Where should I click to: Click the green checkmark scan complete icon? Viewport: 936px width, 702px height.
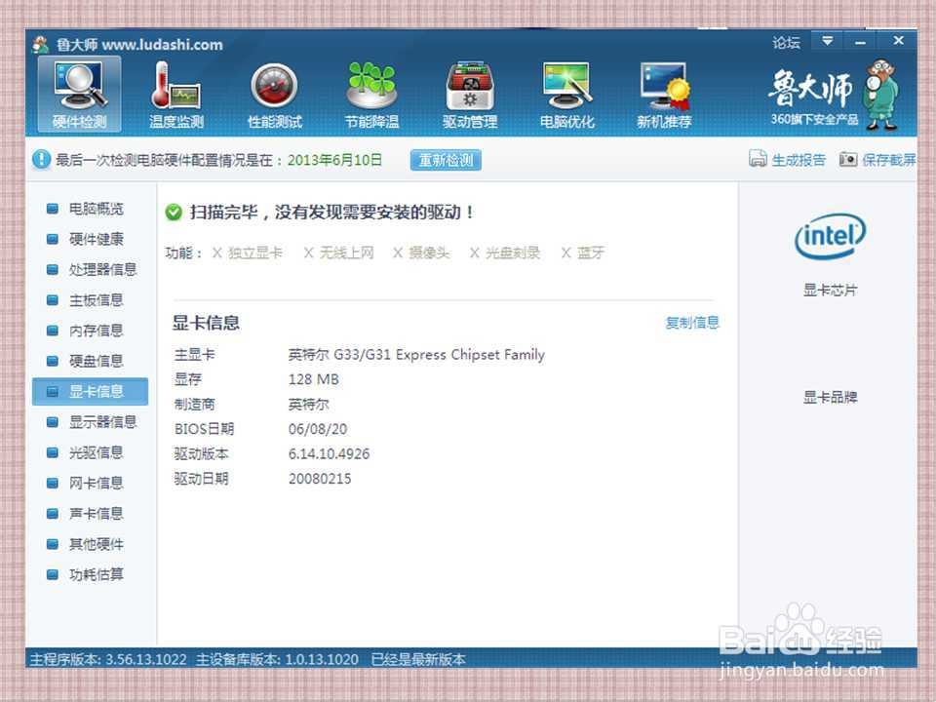click(x=174, y=212)
